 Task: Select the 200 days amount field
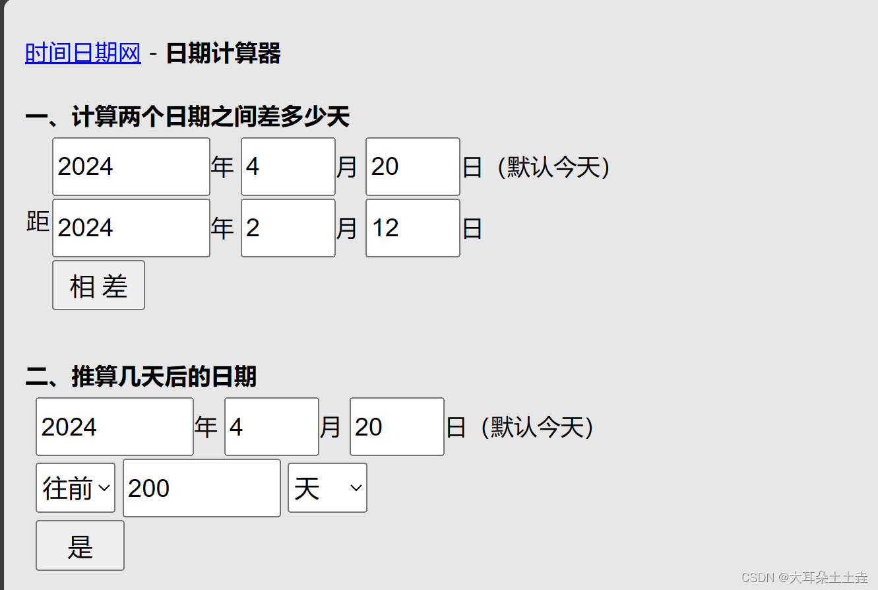pyautogui.click(x=201, y=488)
